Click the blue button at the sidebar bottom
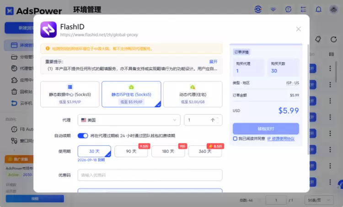The width and height of the screenshot is (343, 207). tap(35, 198)
